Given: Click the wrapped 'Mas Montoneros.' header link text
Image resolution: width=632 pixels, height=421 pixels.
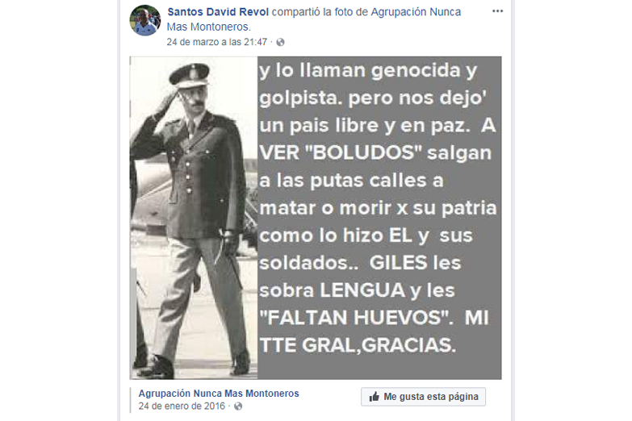Looking at the screenshot, I should 209,27.
